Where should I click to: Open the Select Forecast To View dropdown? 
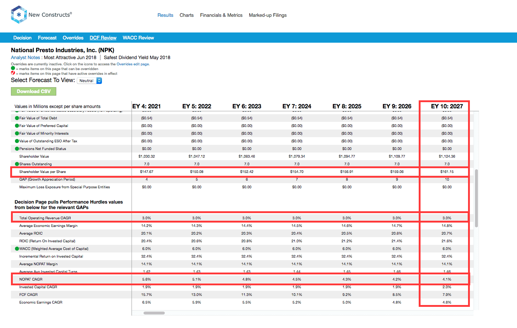point(90,81)
